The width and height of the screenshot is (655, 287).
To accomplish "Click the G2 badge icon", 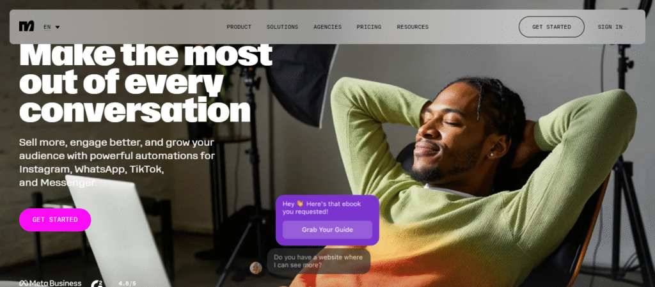I will [x=97, y=284].
